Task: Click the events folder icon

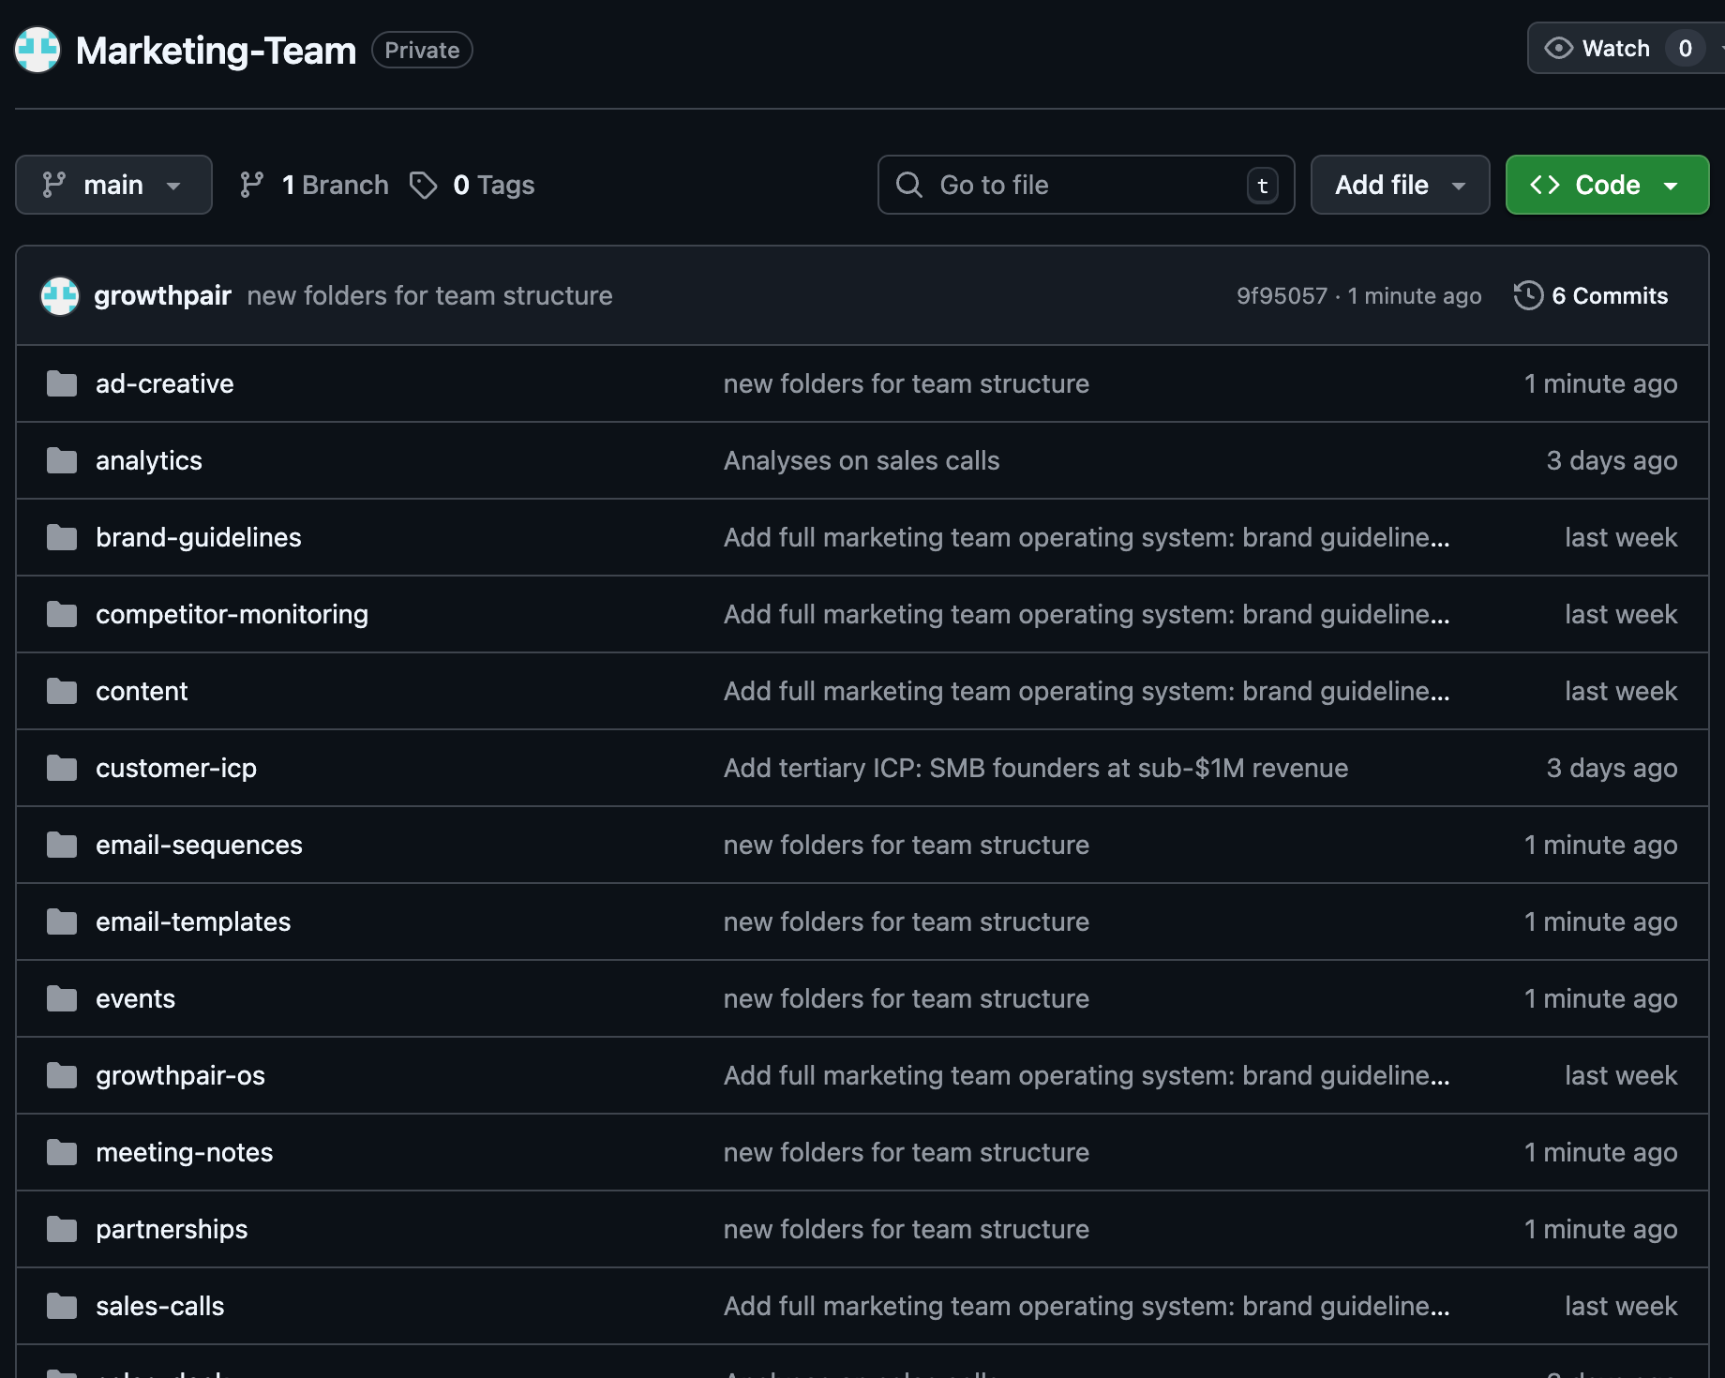Action: point(62,998)
